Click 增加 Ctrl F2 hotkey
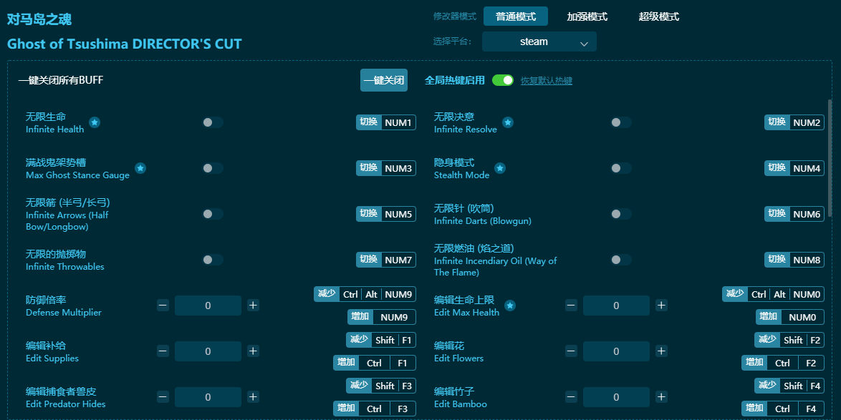 tap(782, 363)
